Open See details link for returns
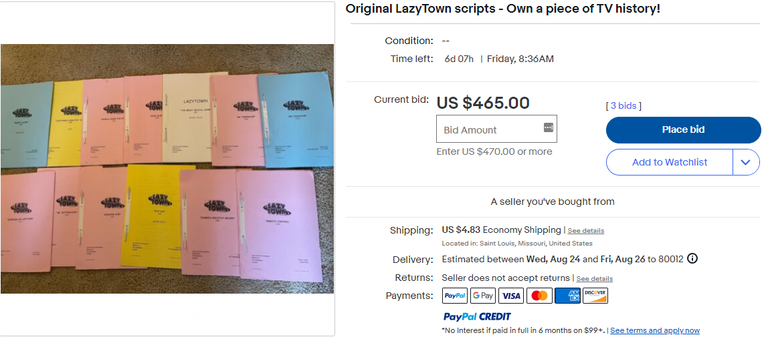The image size is (770, 337). click(595, 278)
